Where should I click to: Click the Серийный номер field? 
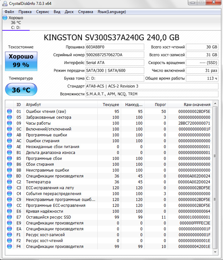coord(115,55)
